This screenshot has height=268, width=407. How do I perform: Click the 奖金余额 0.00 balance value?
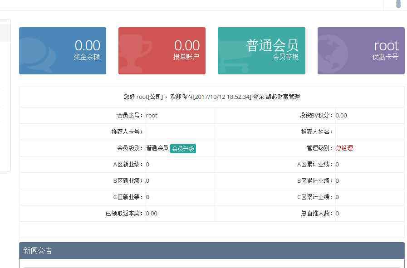pos(87,45)
